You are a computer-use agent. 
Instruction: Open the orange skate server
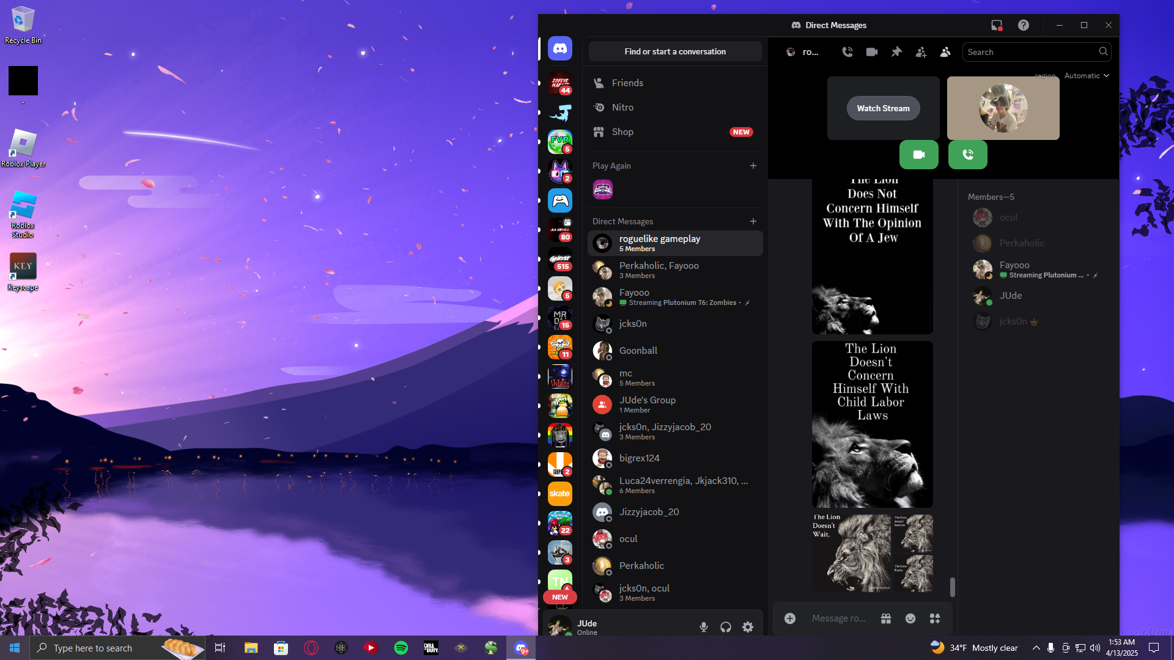pyautogui.click(x=560, y=494)
